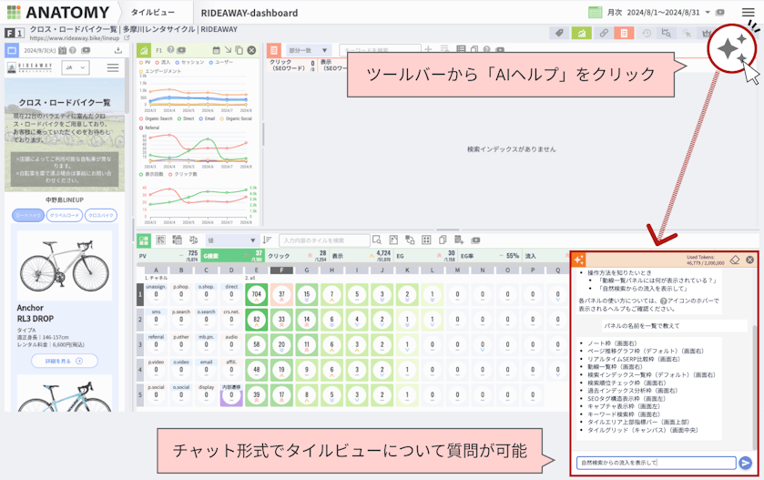The height and width of the screenshot is (480, 764).
Task: Toggle the Organic Search legend item
Action: point(157,118)
